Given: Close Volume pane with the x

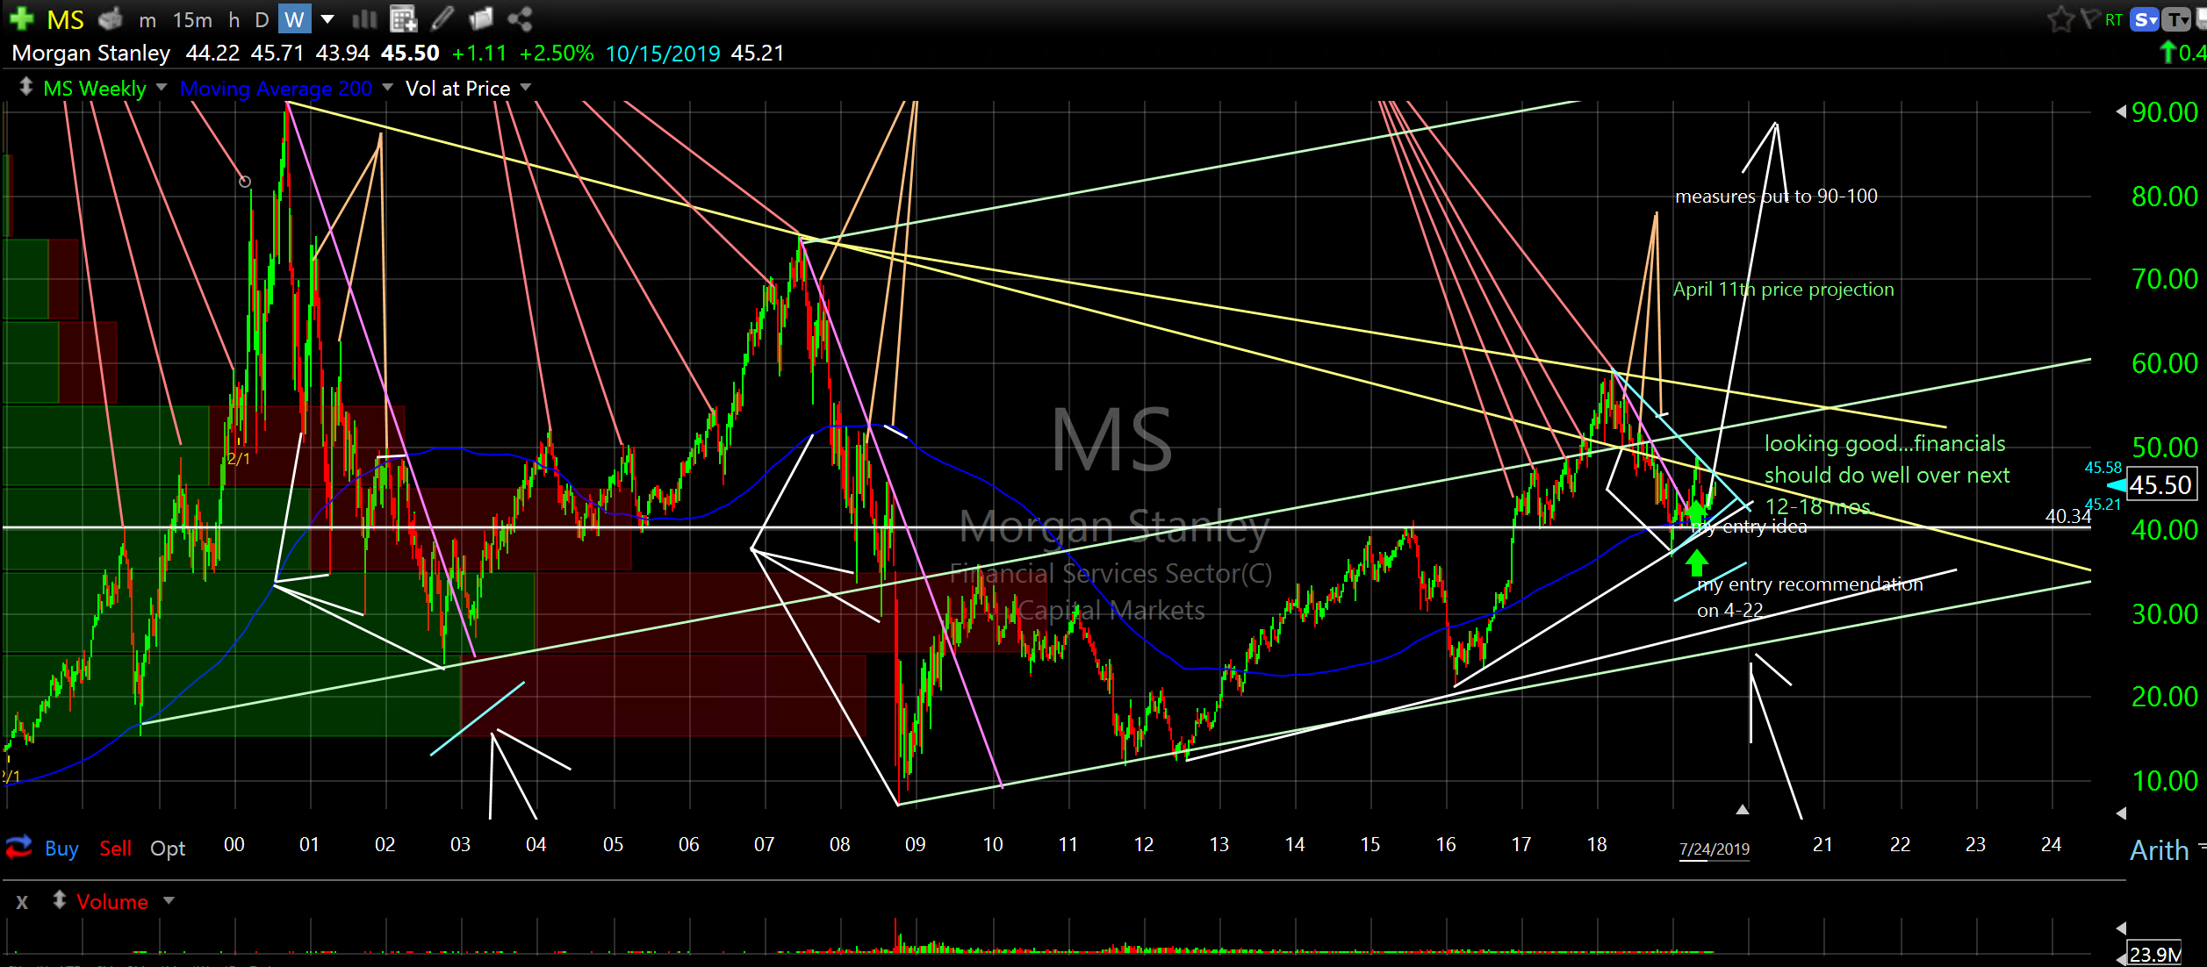Looking at the screenshot, I should click(22, 902).
